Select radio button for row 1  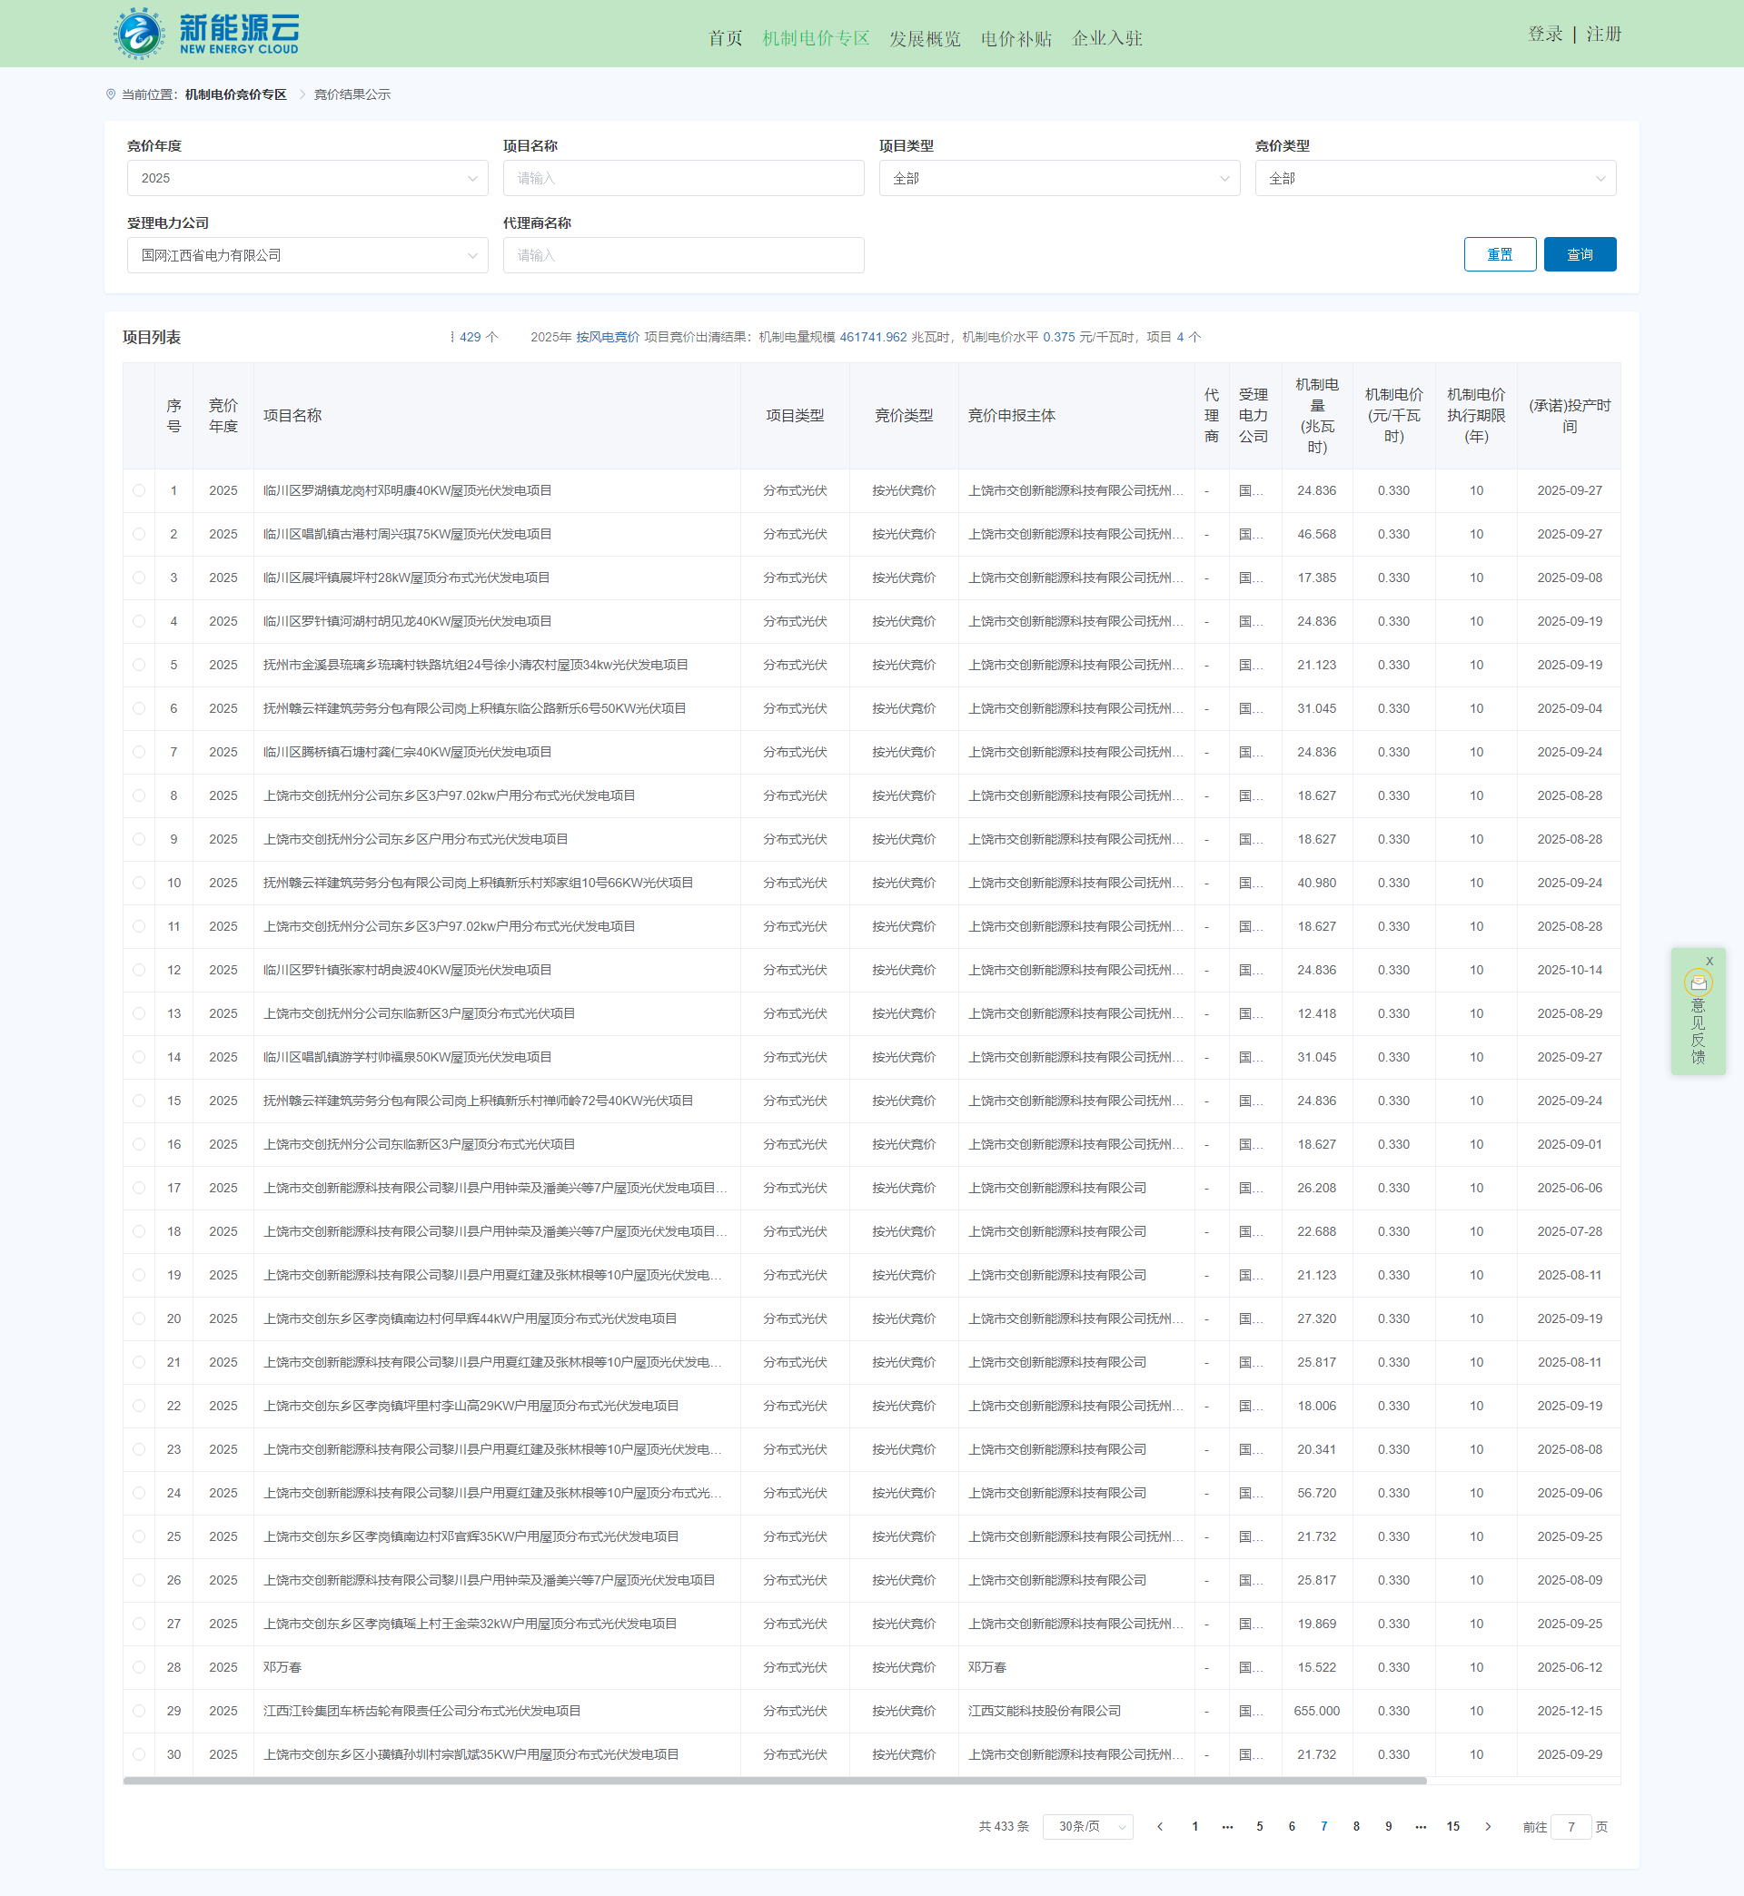pyautogui.click(x=139, y=490)
